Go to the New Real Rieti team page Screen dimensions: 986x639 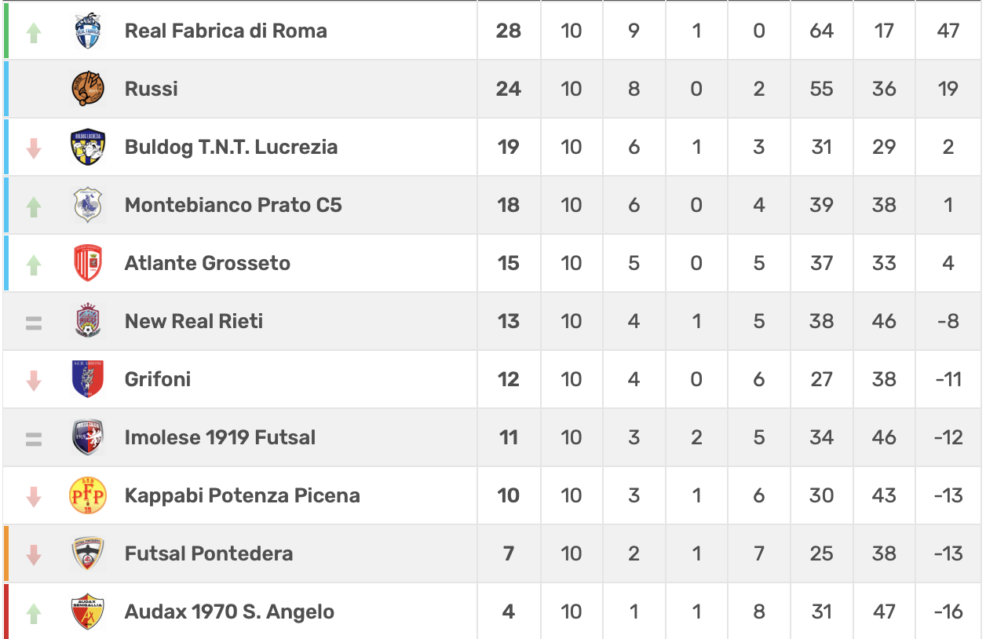point(194,321)
